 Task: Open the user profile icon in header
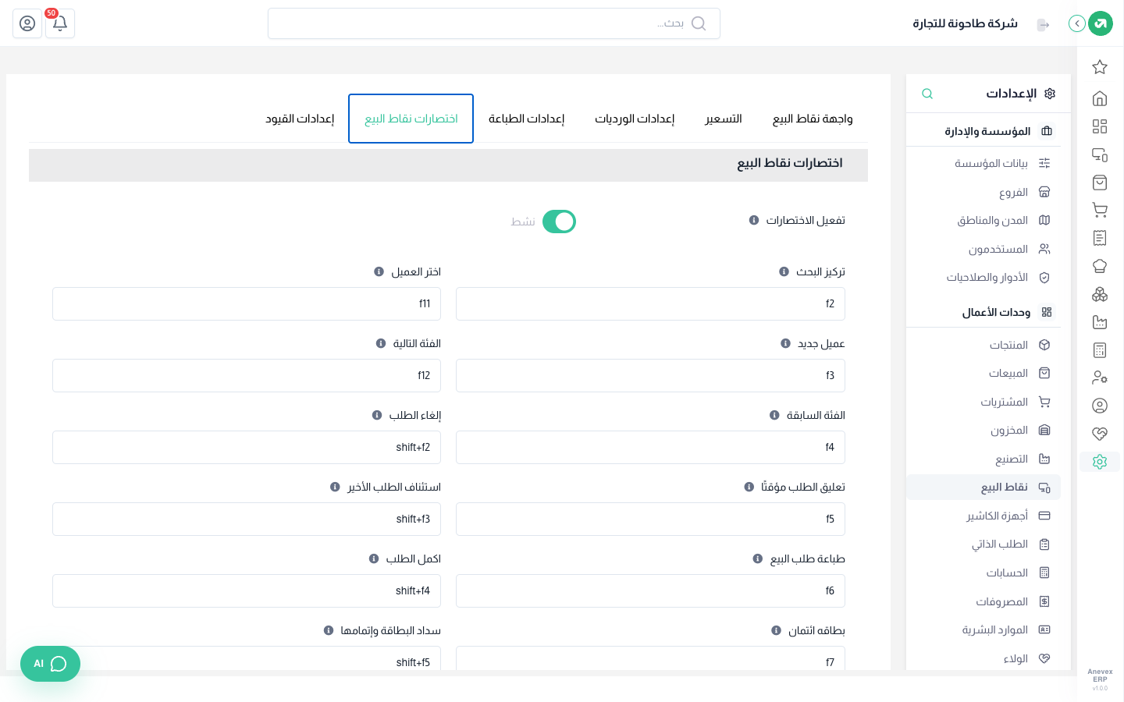coord(27,23)
